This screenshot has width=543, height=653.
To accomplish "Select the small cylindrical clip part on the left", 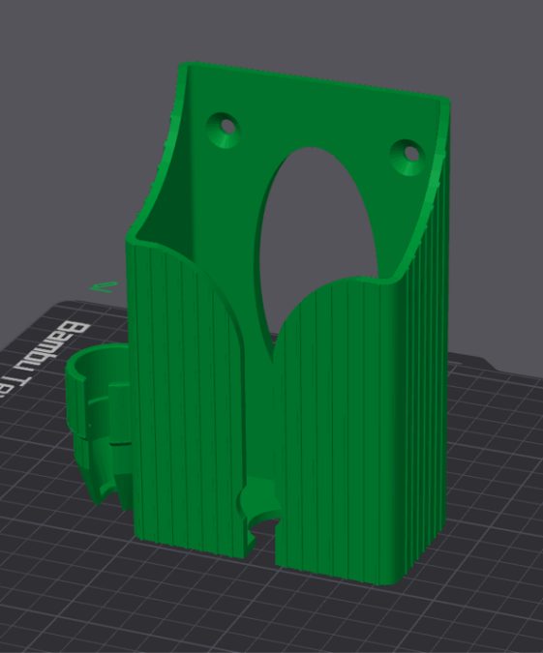I will [x=98, y=421].
